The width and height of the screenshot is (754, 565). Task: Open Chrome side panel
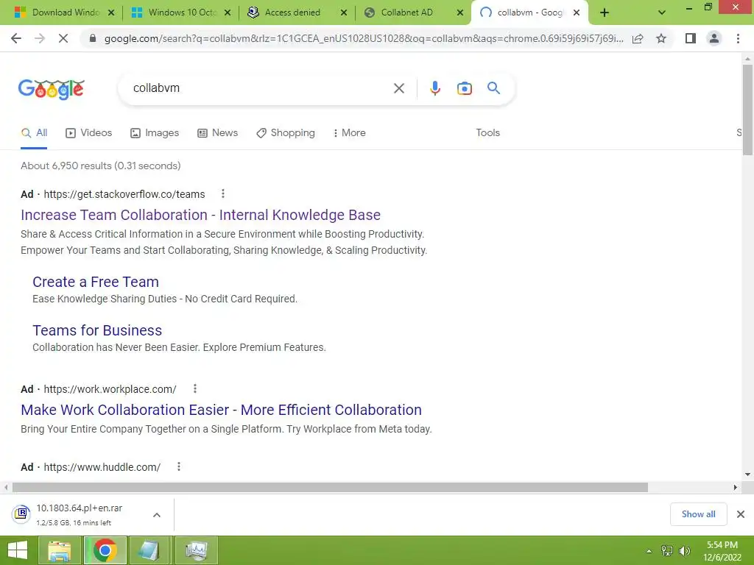tap(691, 38)
